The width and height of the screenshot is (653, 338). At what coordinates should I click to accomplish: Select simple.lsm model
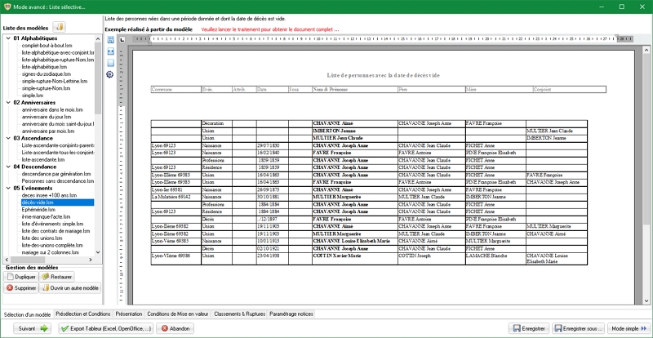click(x=33, y=96)
